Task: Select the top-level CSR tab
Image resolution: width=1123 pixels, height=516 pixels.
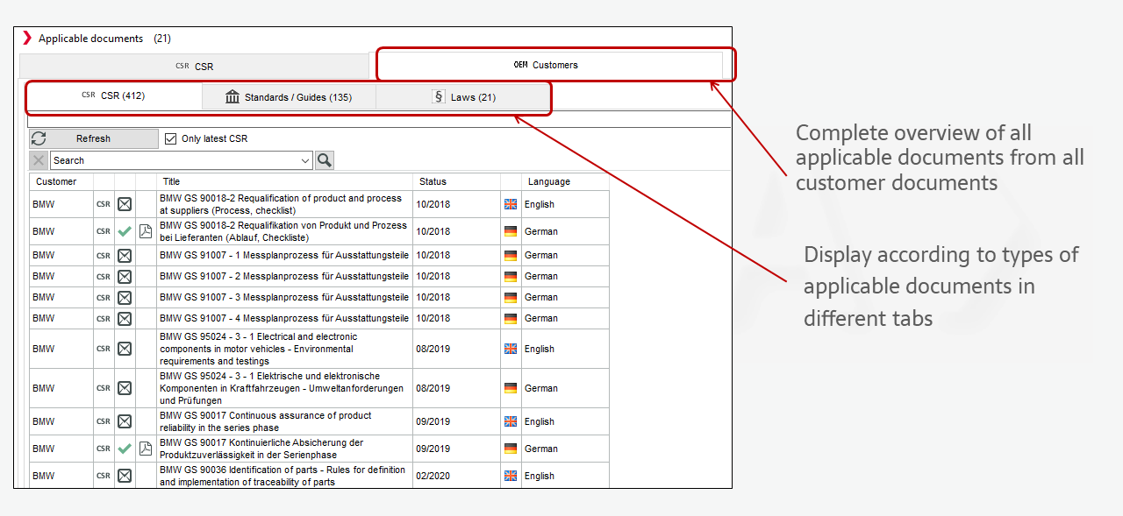Action: 194,67
